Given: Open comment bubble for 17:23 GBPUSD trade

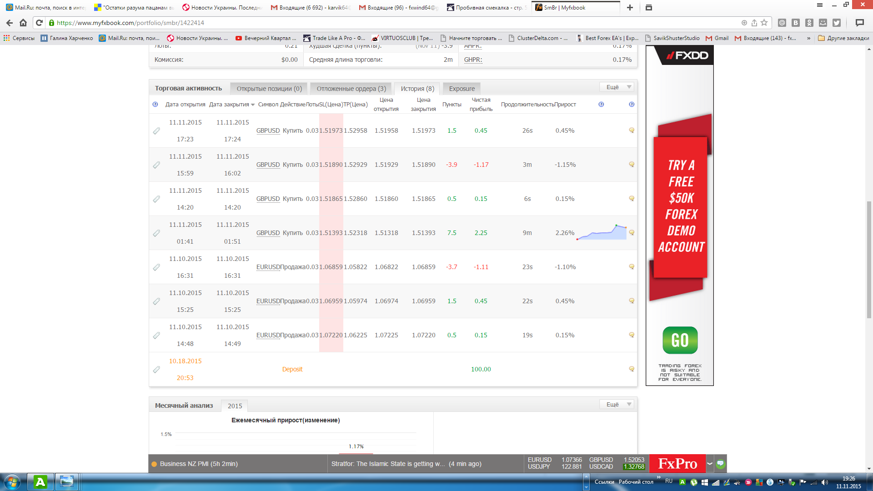Looking at the screenshot, I should [x=632, y=130].
